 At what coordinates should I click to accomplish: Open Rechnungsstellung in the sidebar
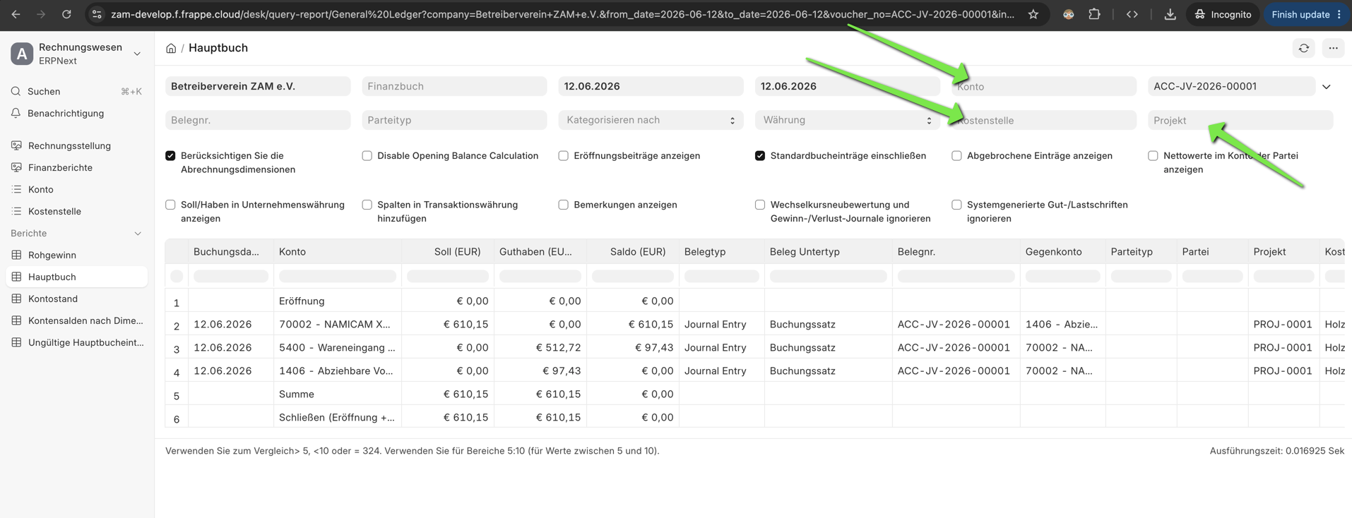[x=76, y=145]
